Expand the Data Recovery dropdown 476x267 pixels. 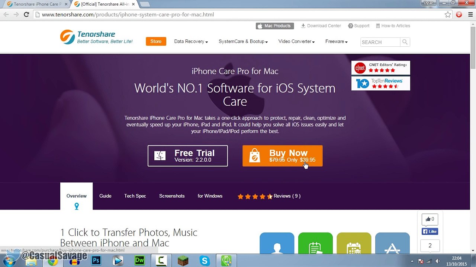point(191,42)
